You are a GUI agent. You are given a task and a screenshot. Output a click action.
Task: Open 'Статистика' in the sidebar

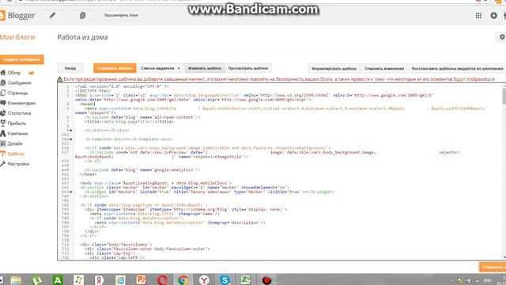coord(19,113)
